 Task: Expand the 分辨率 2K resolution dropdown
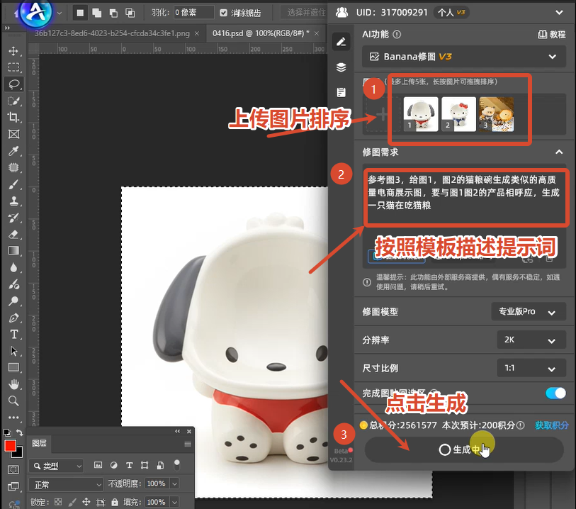point(531,340)
